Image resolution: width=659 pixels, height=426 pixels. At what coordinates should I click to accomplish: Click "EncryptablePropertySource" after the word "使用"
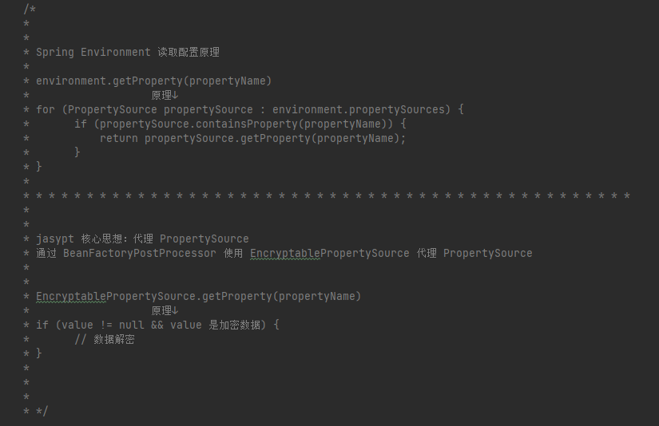pyautogui.click(x=329, y=253)
